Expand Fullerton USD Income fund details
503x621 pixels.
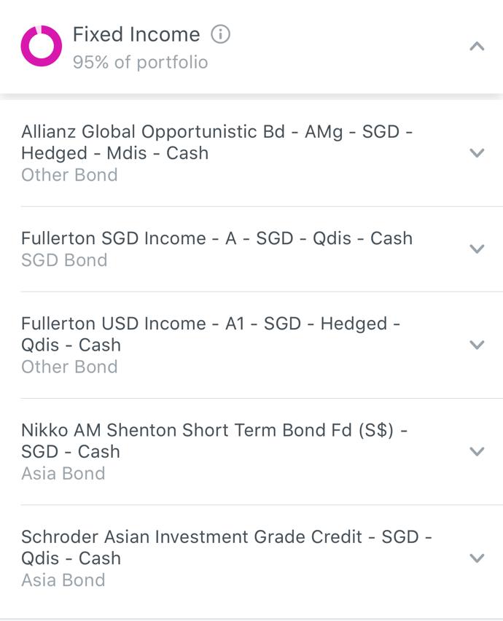pyautogui.click(x=477, y=345)
